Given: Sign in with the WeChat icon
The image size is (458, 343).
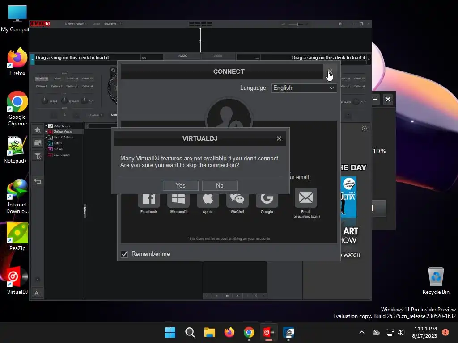Looking at the screenshot, I should coord(237,201).
